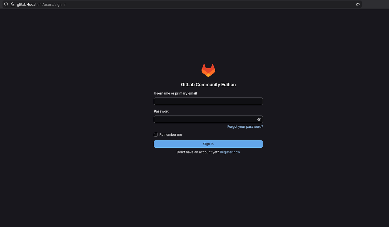Screen dimensions: 389x227
Task: Open the Forgot your password link
Action: click(245, 127)
